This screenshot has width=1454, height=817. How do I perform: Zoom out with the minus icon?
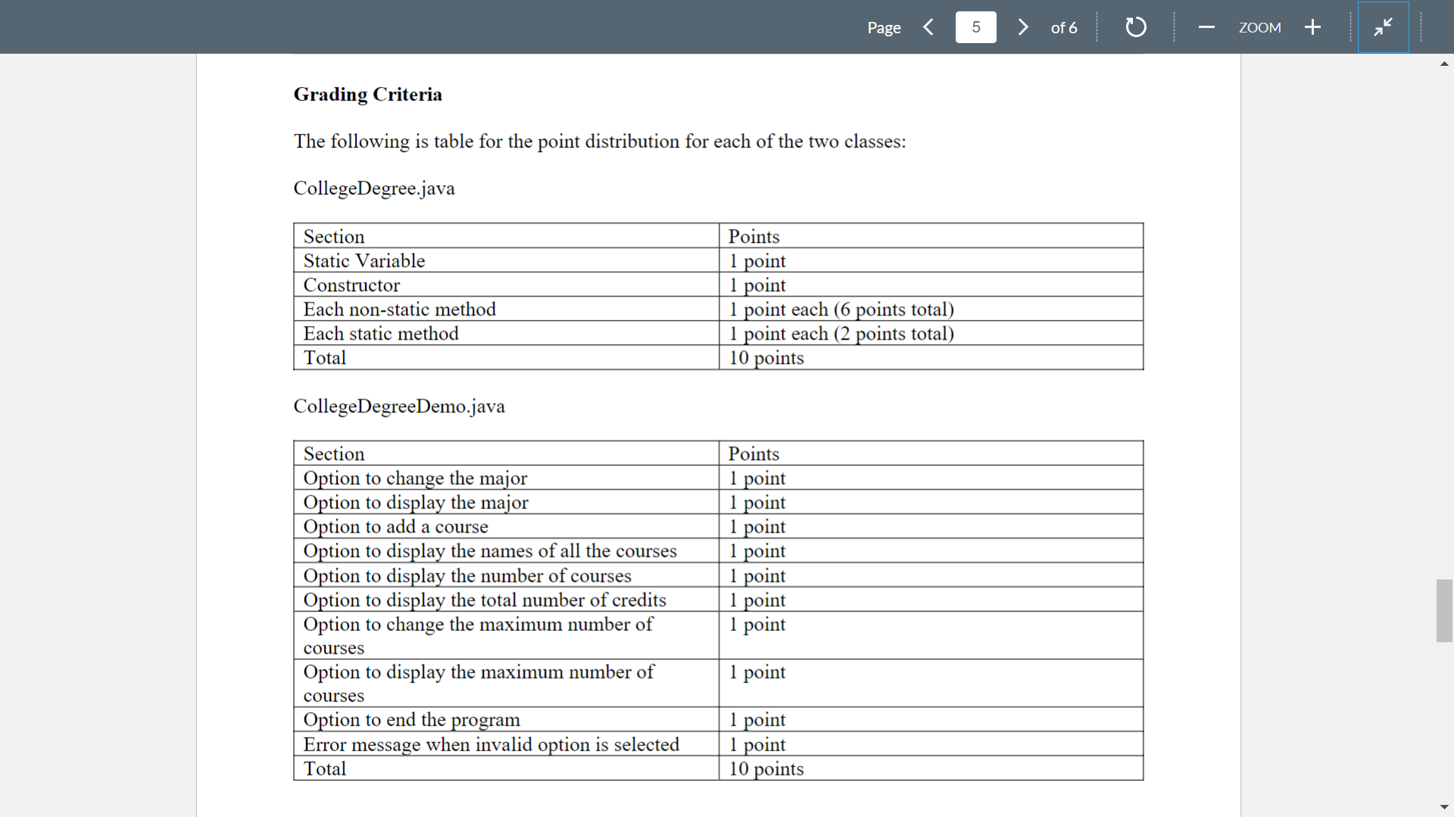click(x=1206, y=27)
